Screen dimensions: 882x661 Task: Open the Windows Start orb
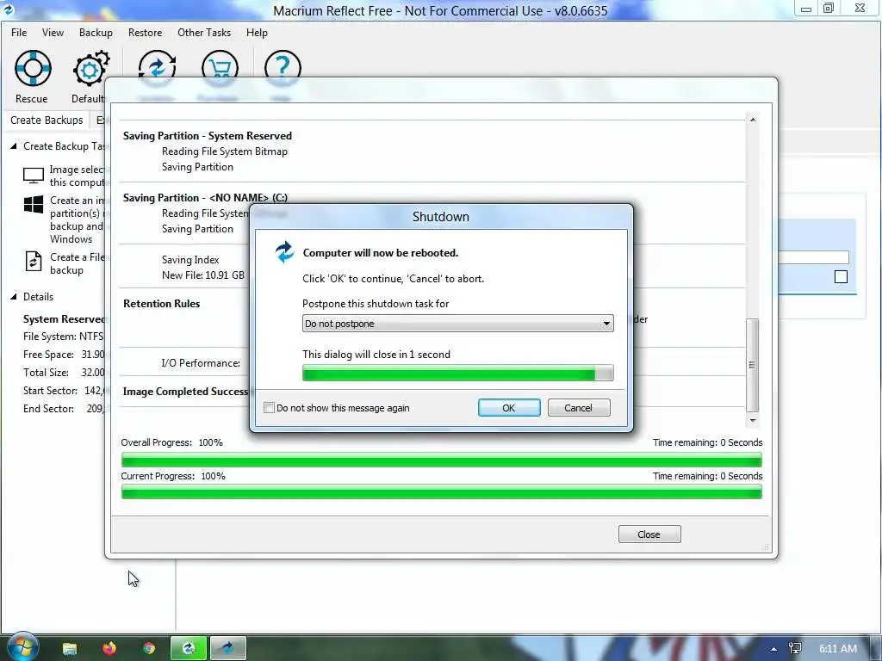coord(22,647)
